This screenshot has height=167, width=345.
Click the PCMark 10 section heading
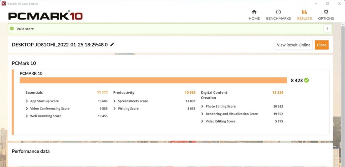[x=24, y=63]
